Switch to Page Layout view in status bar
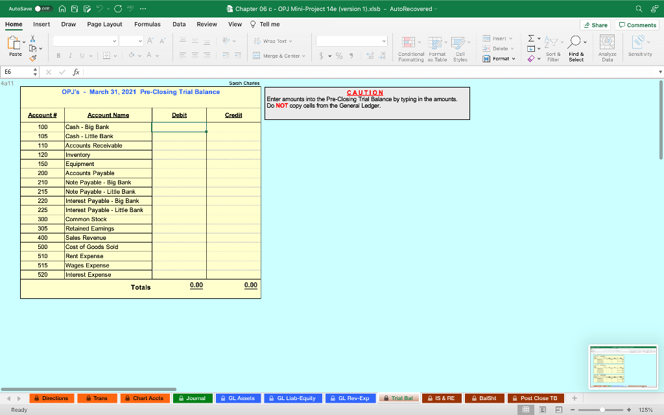This screenshot has height=415, width=664. tap(543, 410)
